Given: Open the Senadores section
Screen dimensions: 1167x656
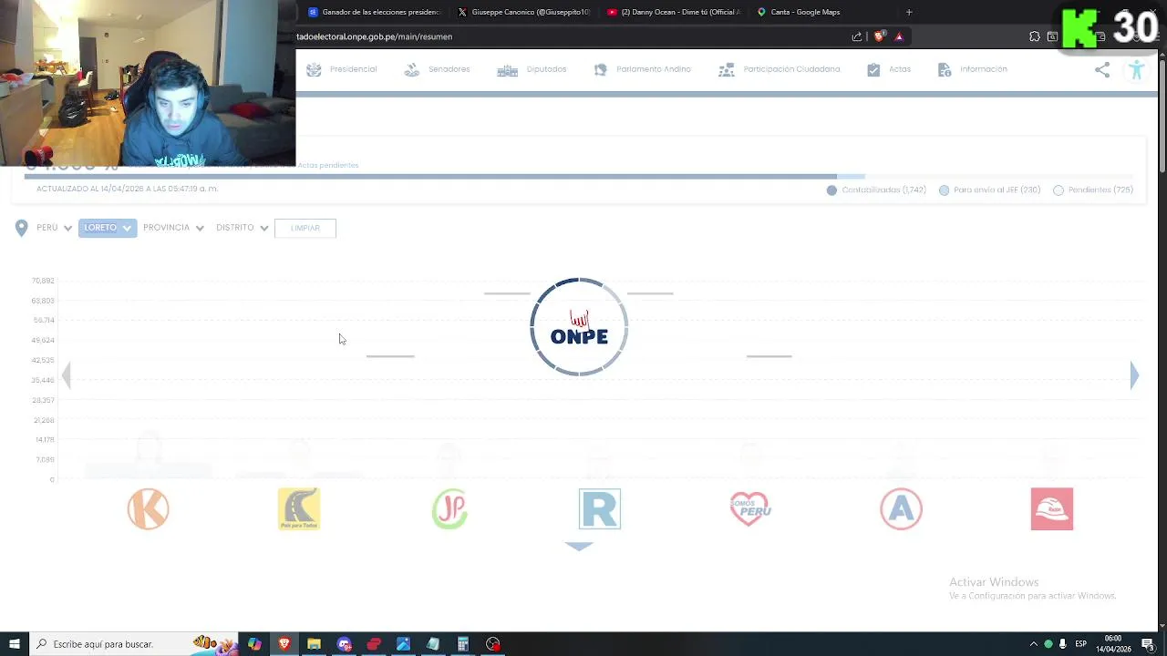Looking at the screenshot, I should 438,69.
